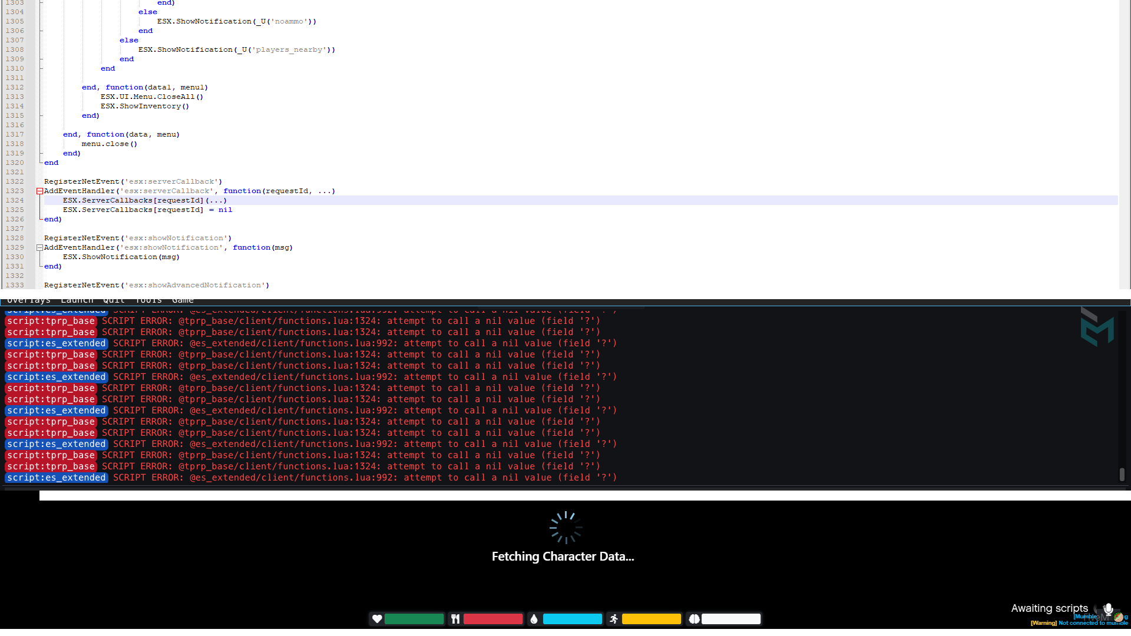Click the water droplet thirst icon
Screen dimensions: 1131x636
534,619
